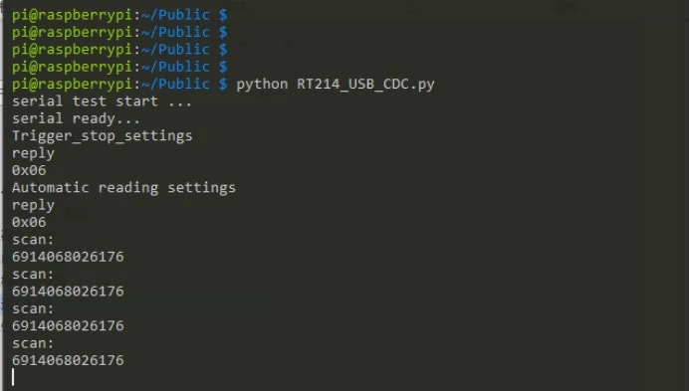Click the second "reply" output line

tap(33, 205)
